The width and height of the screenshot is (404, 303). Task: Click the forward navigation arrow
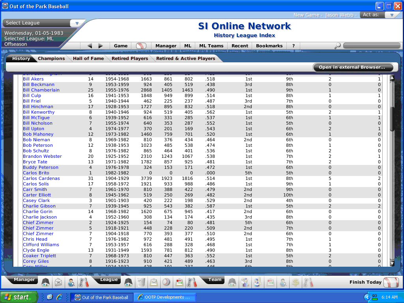tap(101, 46)
